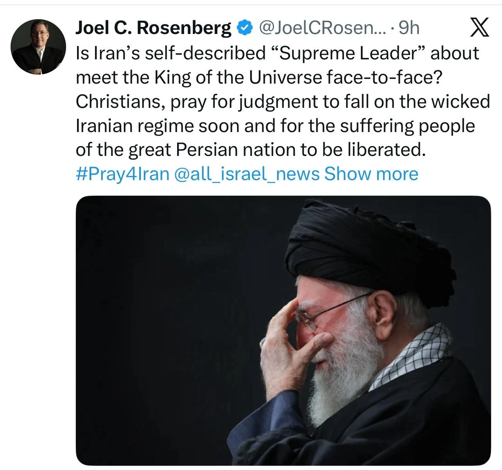Click the display name Joel C. Rosenberg
This screenshot has width=502, height=470.
point(153,28)
